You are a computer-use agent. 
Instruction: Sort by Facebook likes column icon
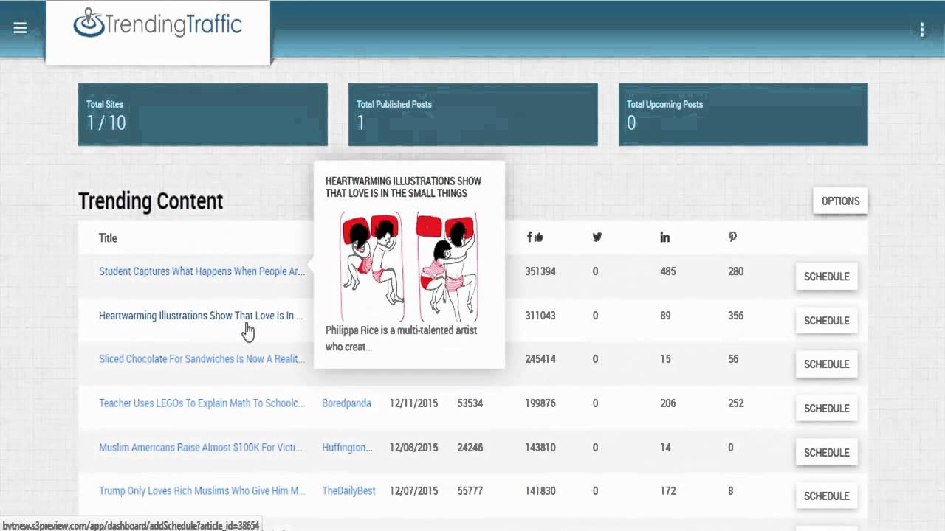(x=535, y=237)
